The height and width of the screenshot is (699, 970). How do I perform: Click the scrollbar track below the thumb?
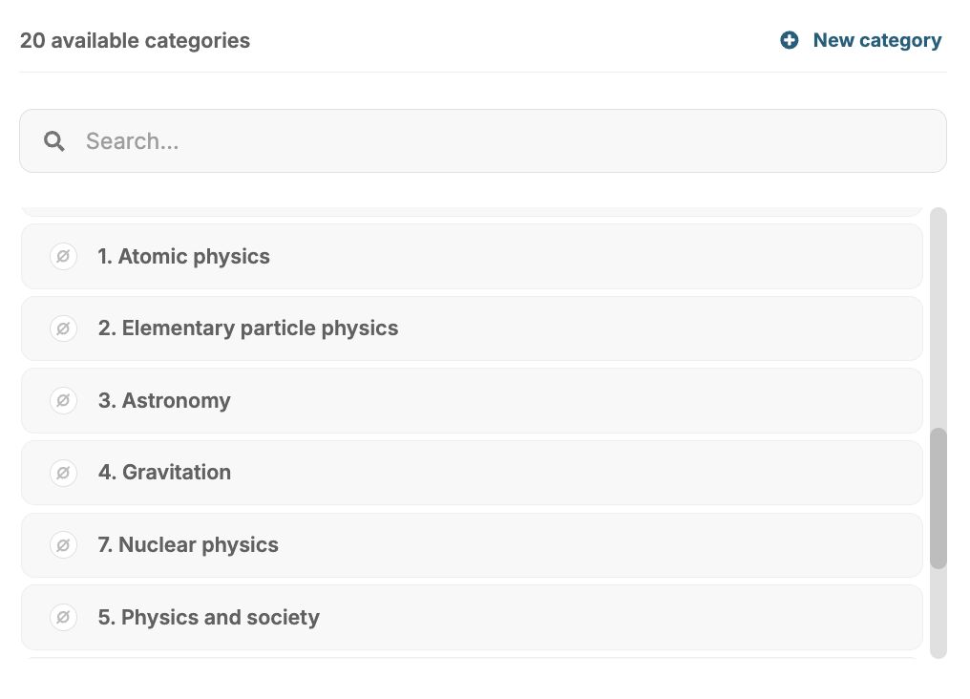(938, 616)
